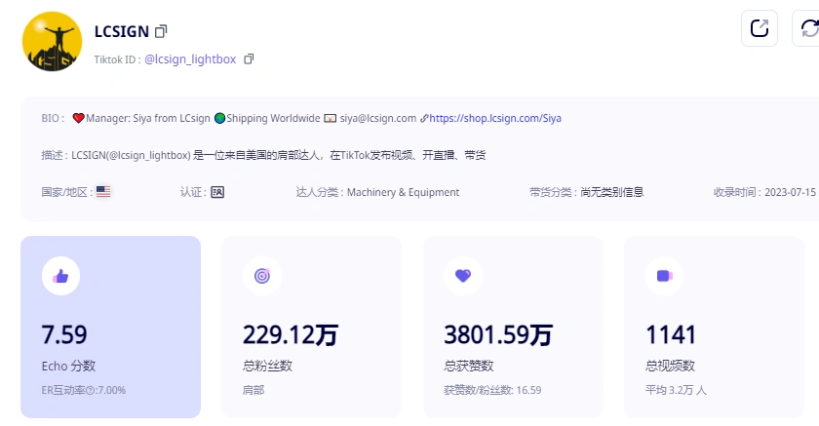Open profile in external window icon
This screenshot has height=426, width=819.
point(759,28)
